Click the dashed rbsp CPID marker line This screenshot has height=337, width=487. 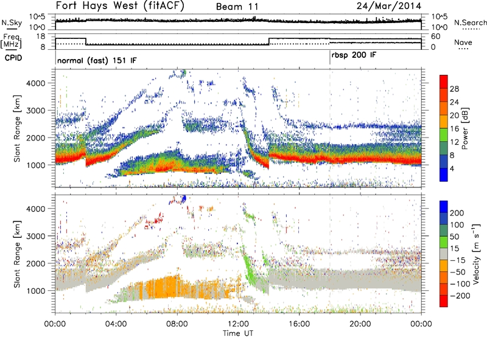(330, 127)
